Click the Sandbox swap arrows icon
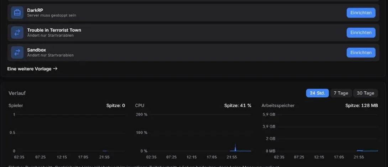 tap(17, 52)
